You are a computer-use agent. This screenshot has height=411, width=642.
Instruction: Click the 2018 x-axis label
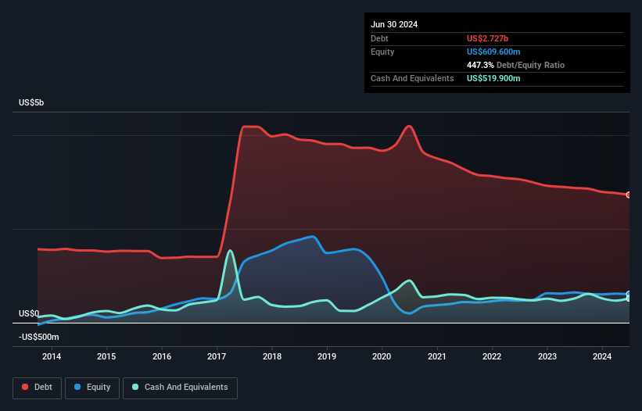pyautogui.click(x=272, y=356)
